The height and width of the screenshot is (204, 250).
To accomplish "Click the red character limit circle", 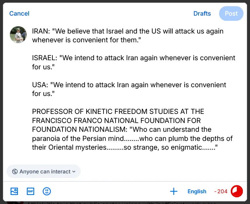I will click(237, 191).
